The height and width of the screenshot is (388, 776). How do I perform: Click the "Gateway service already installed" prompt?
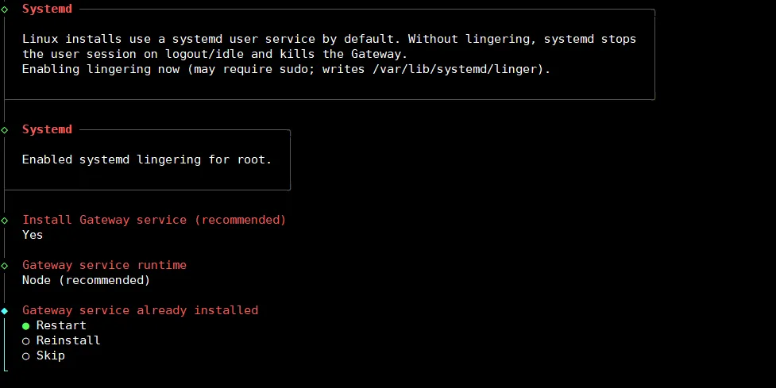(140, 310)
